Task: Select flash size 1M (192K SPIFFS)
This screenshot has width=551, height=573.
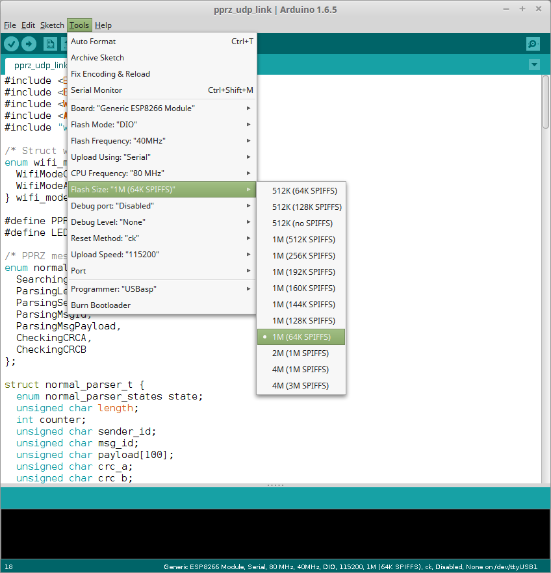Action: [301, 272]
